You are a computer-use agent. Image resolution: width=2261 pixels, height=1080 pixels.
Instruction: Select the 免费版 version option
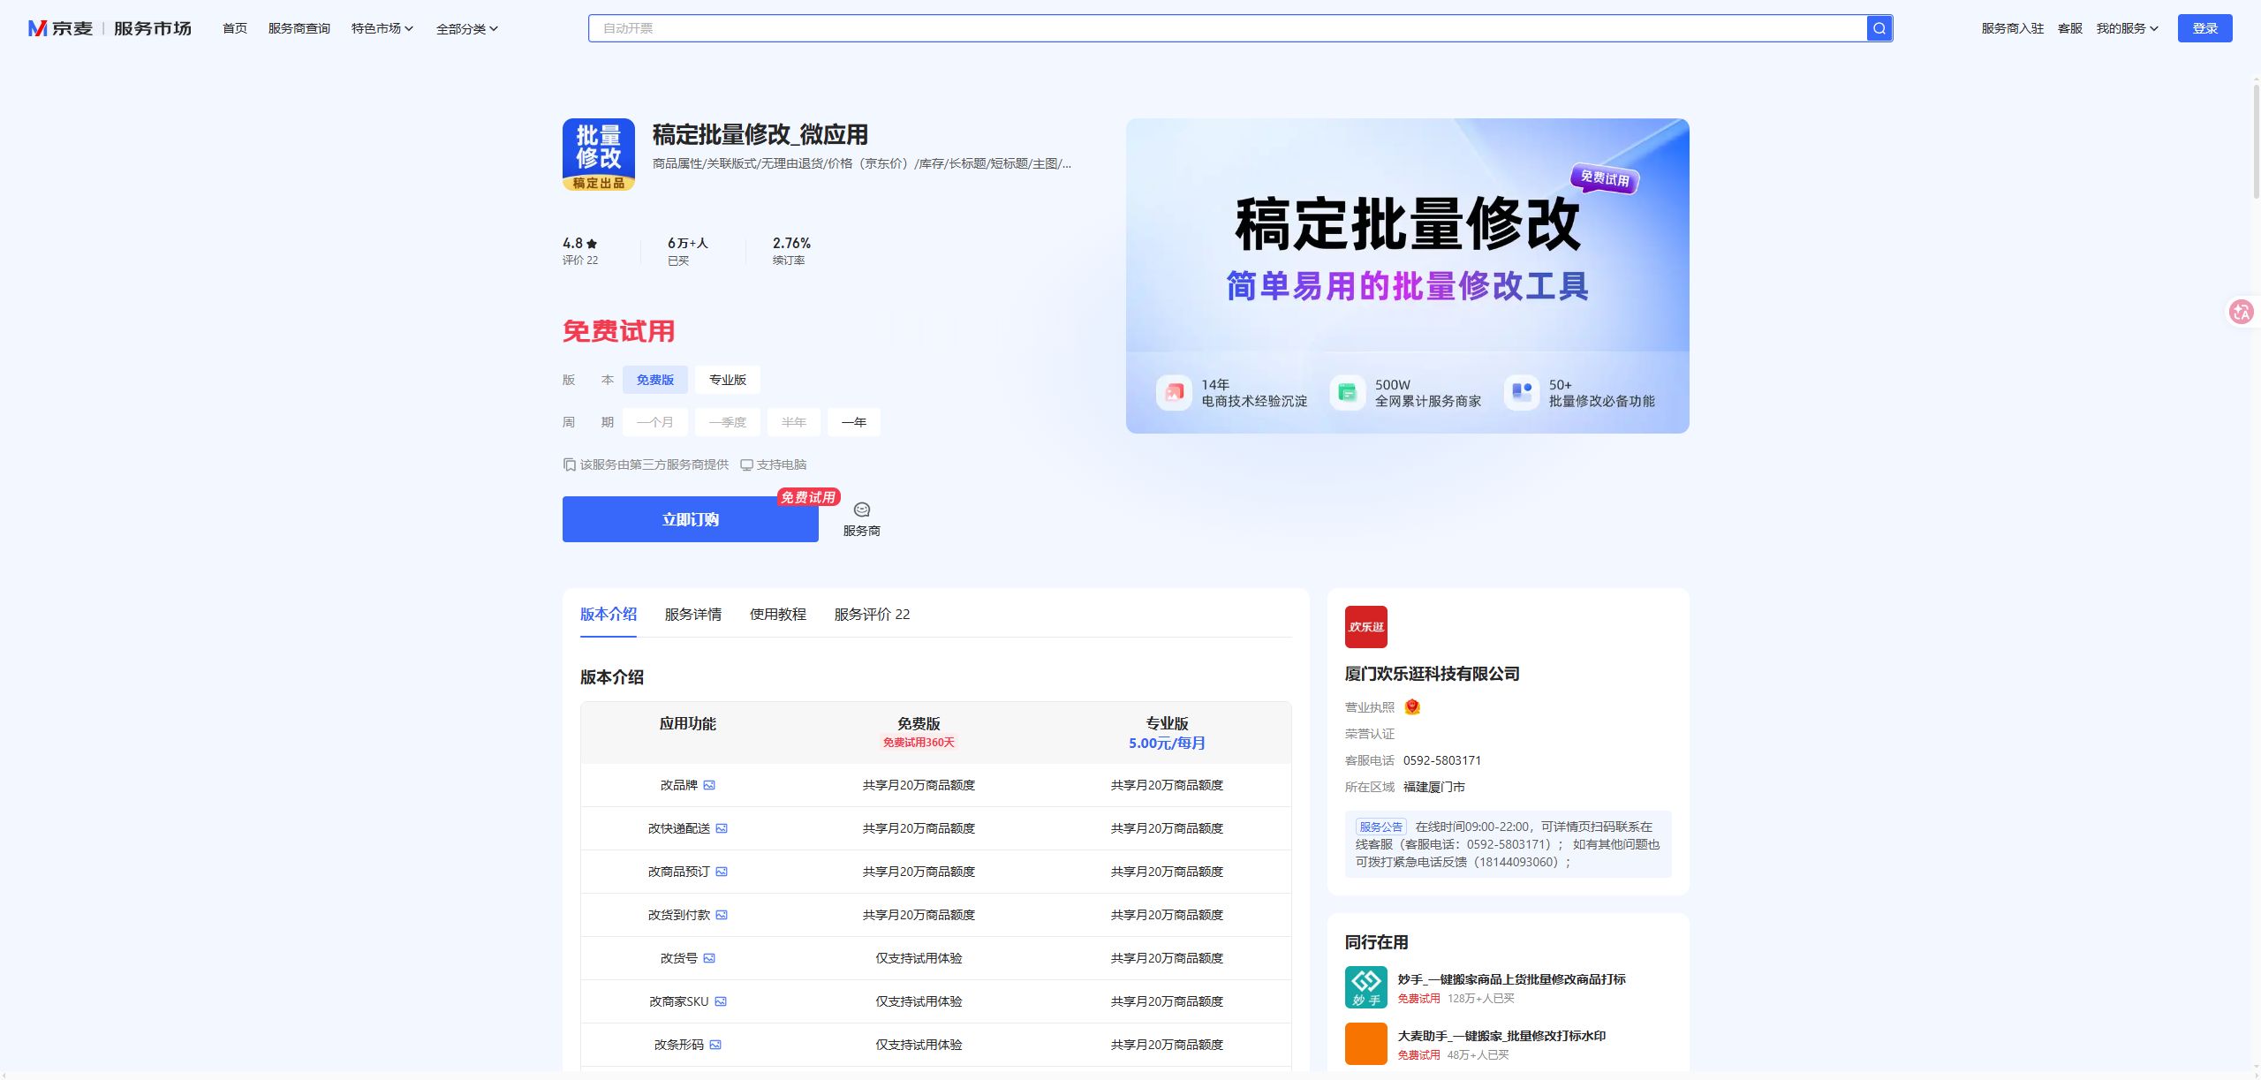click(655, 380)
